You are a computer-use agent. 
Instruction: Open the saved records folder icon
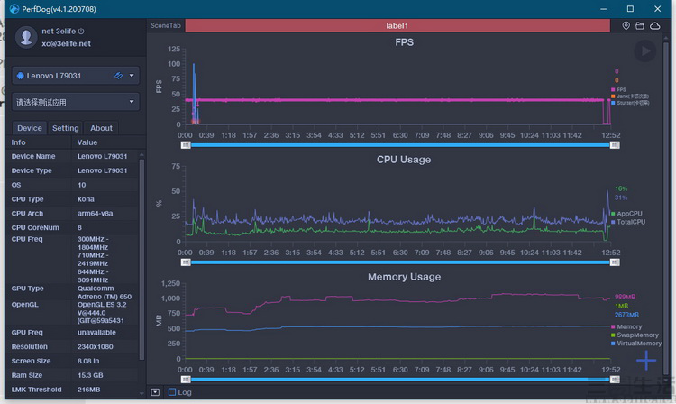(x=640, y=26)
